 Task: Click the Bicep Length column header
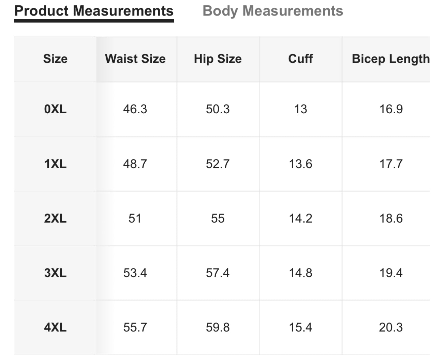390,59
